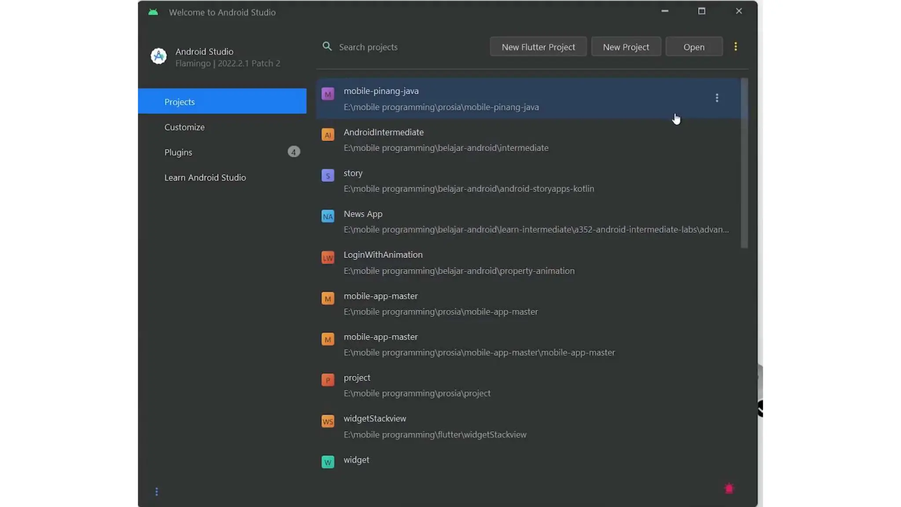
Task: Click the path E:\mobile programming\belajar-android\intermediate
Action: point(446,148)
